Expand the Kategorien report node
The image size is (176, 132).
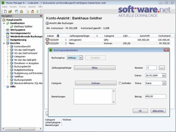coord(8,56)
